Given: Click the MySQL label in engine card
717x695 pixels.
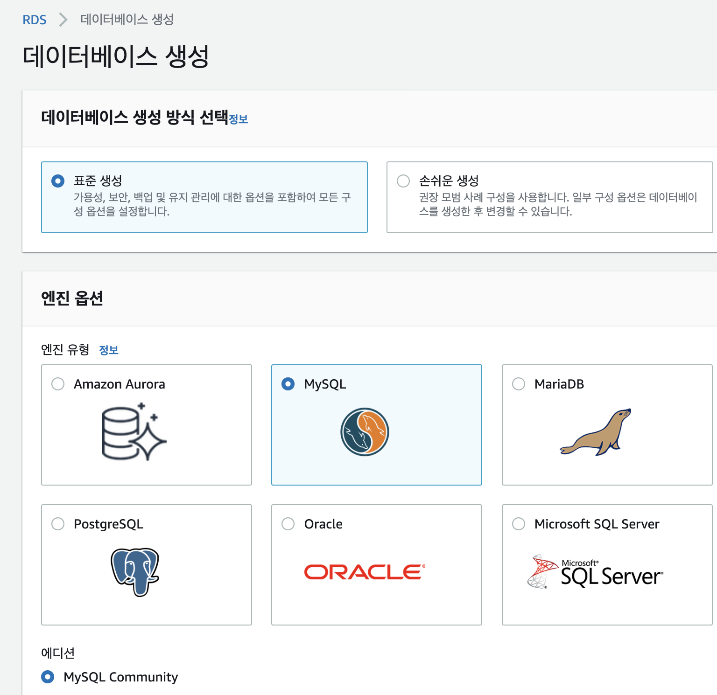Looking at the screenshot, I should point(325,384).
